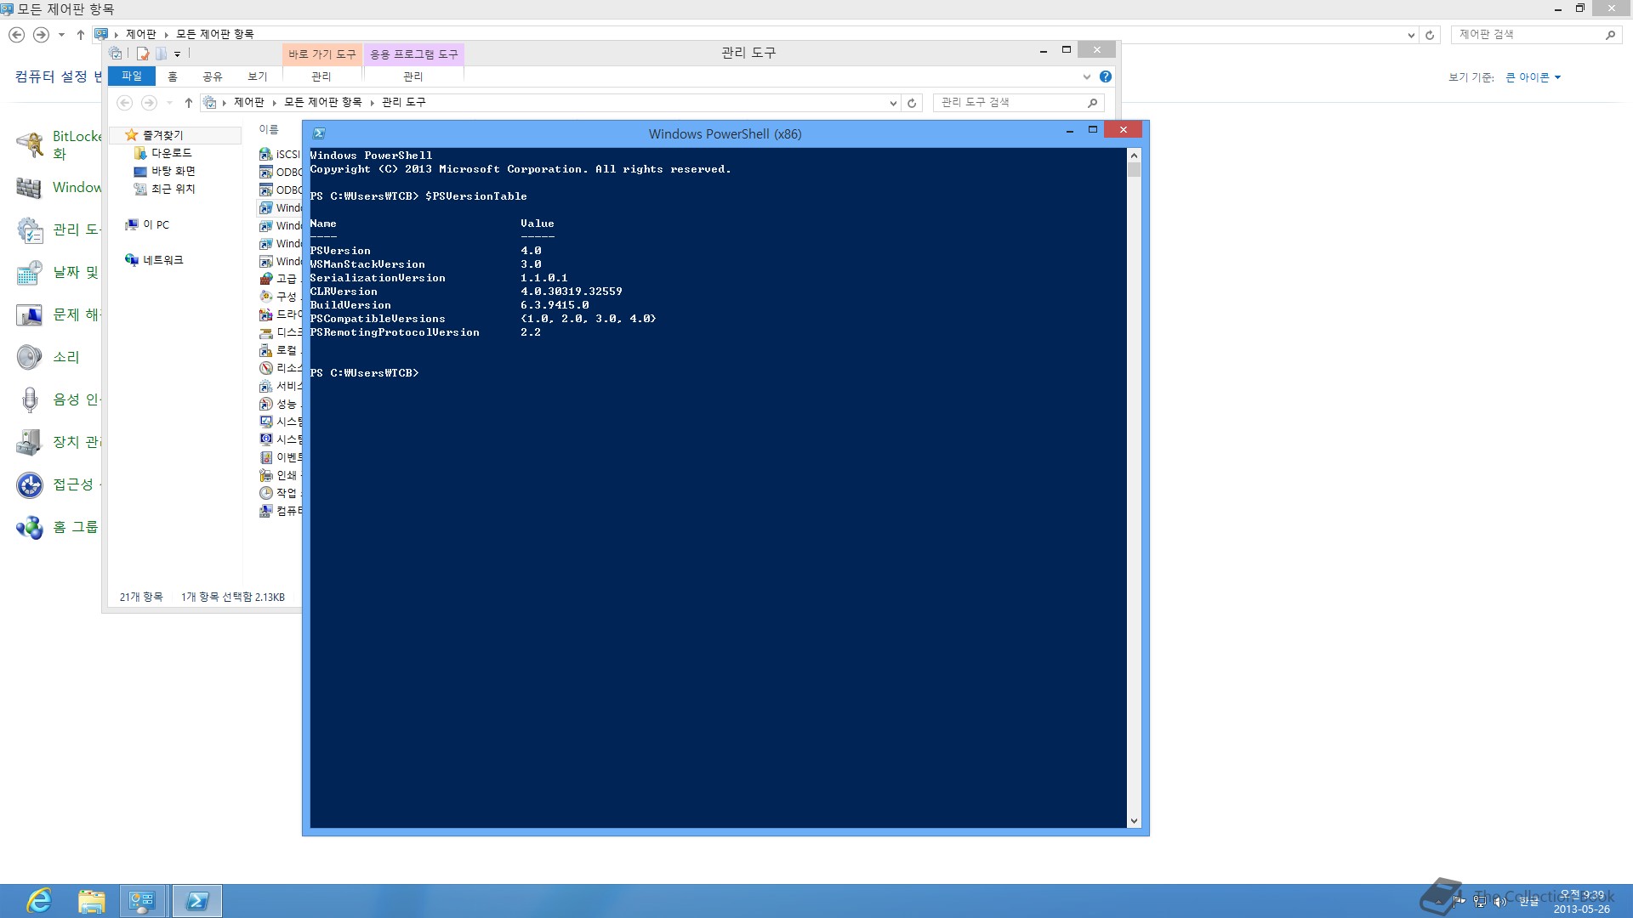
Task: Click 한글 input language indicator
Action: (x=1529, y=901)
